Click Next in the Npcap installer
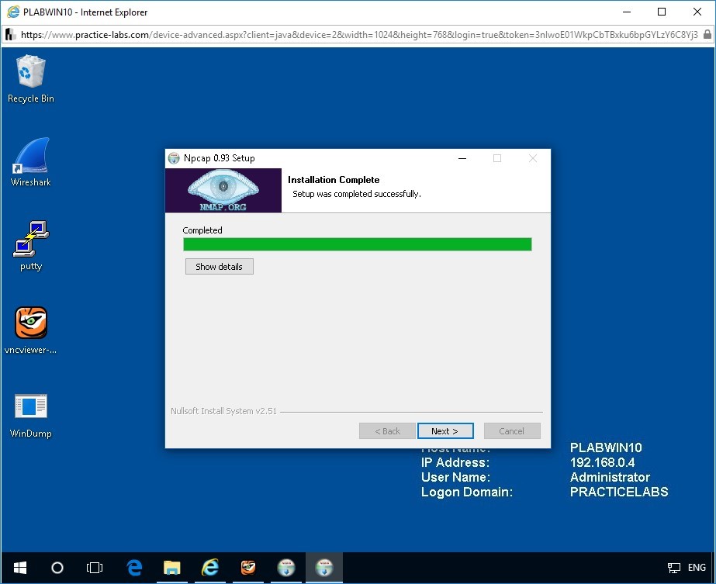Viewport: 716px width, 584px height. pyautogui.click(x=445, y=431)
